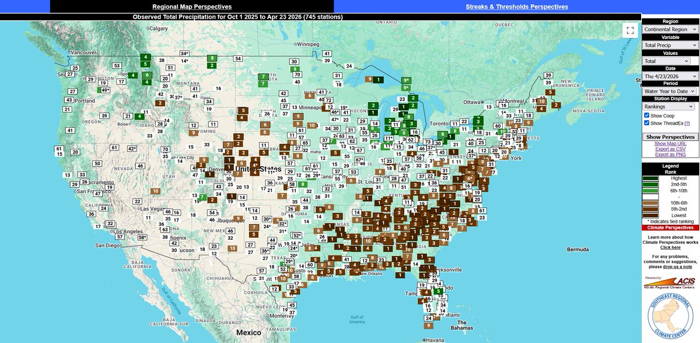Expand the Values dropdown set to Total
Image resolution: width=700 pixels, height=343 pixels.
667,60
